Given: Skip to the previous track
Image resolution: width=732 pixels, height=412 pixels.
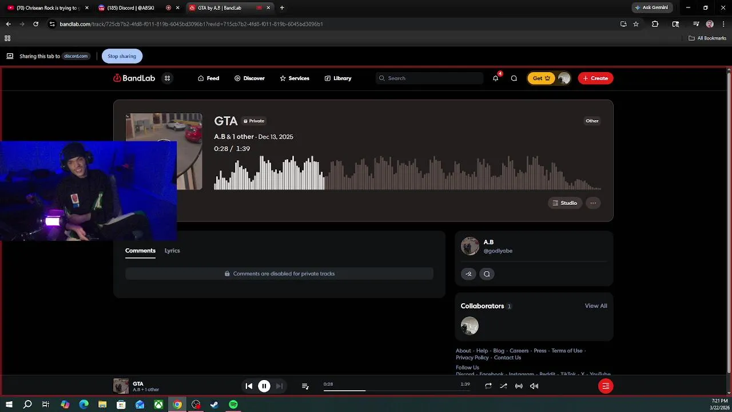Looking at the screenshot, I should [249, 386].
